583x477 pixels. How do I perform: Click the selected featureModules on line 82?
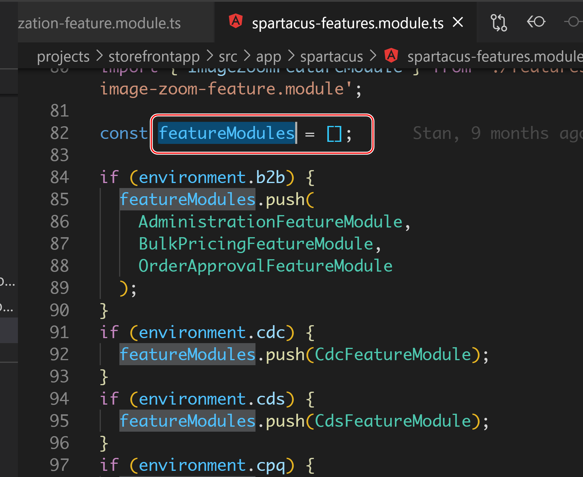pyautogui.click(x=227, y=133)
